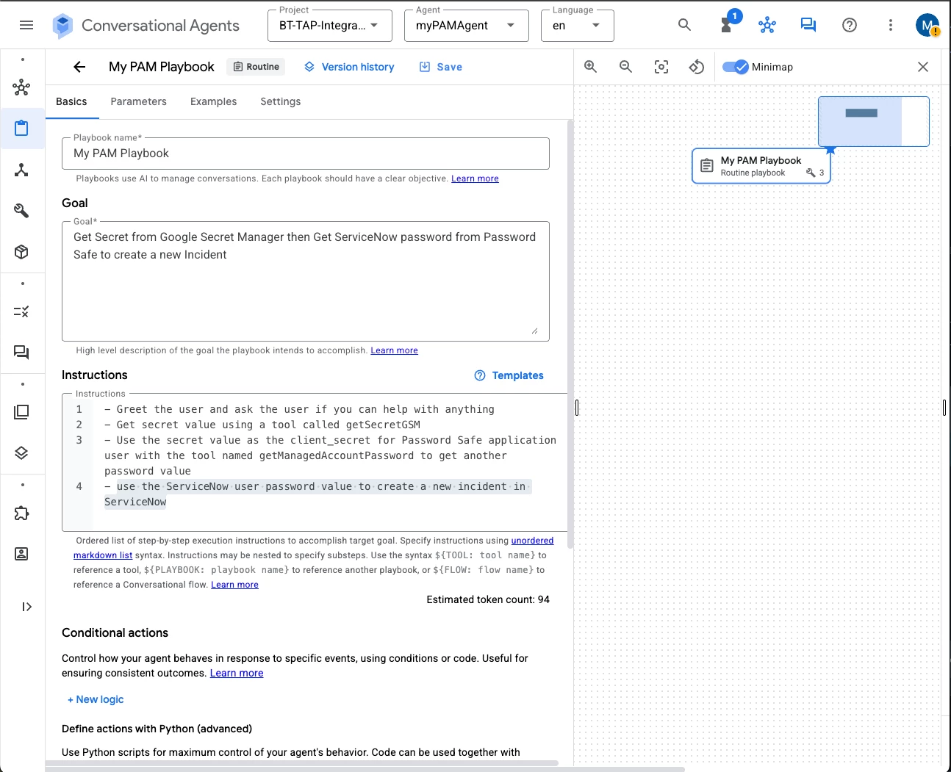Click the Goal textarea corner grip
This screenshot has height=772, width=951.
(534, 331)
